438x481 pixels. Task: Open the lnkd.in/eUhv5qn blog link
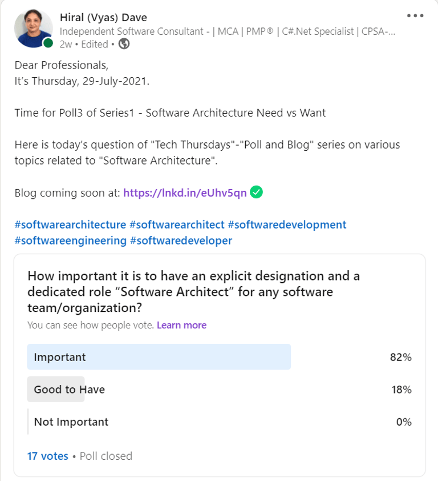[185, 193]
